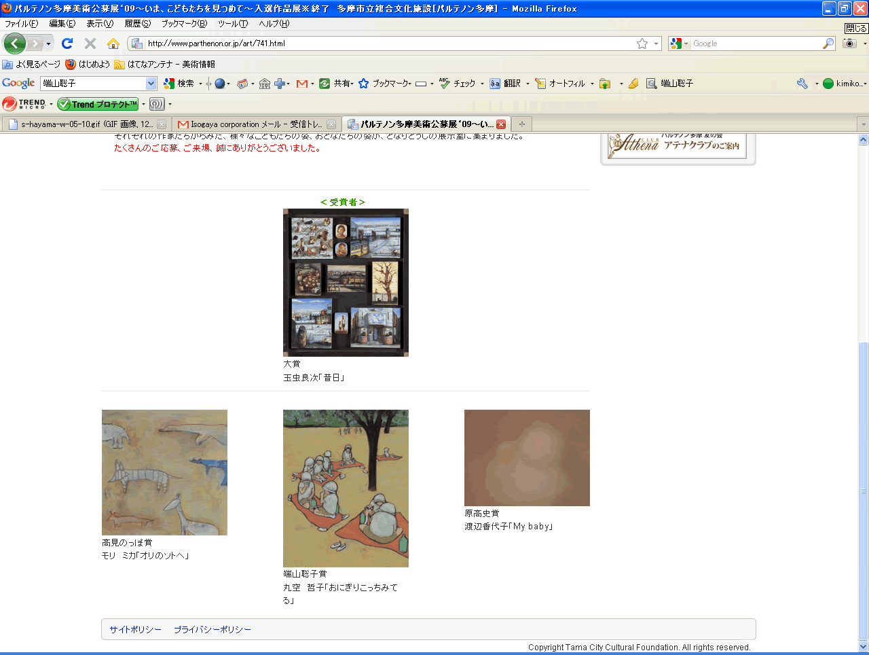Image resolution: width=869 pixels, height=655 pixels.
Task: Expand the URL bar history dropdown
Action: coord(656,43)
